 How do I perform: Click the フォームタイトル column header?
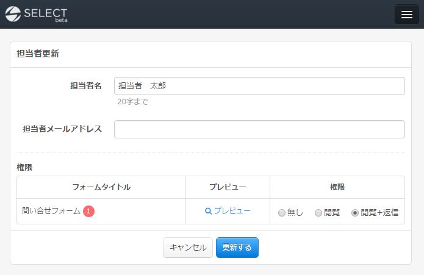(101, 187)
